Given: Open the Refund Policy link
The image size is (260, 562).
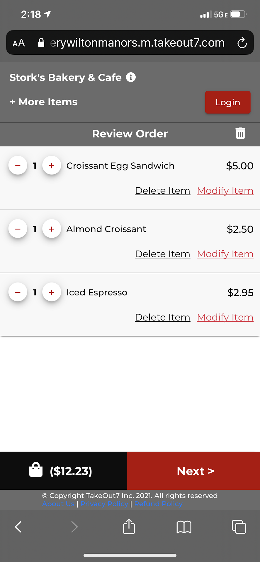Looking at the screenshot, I should coord(158,504).
